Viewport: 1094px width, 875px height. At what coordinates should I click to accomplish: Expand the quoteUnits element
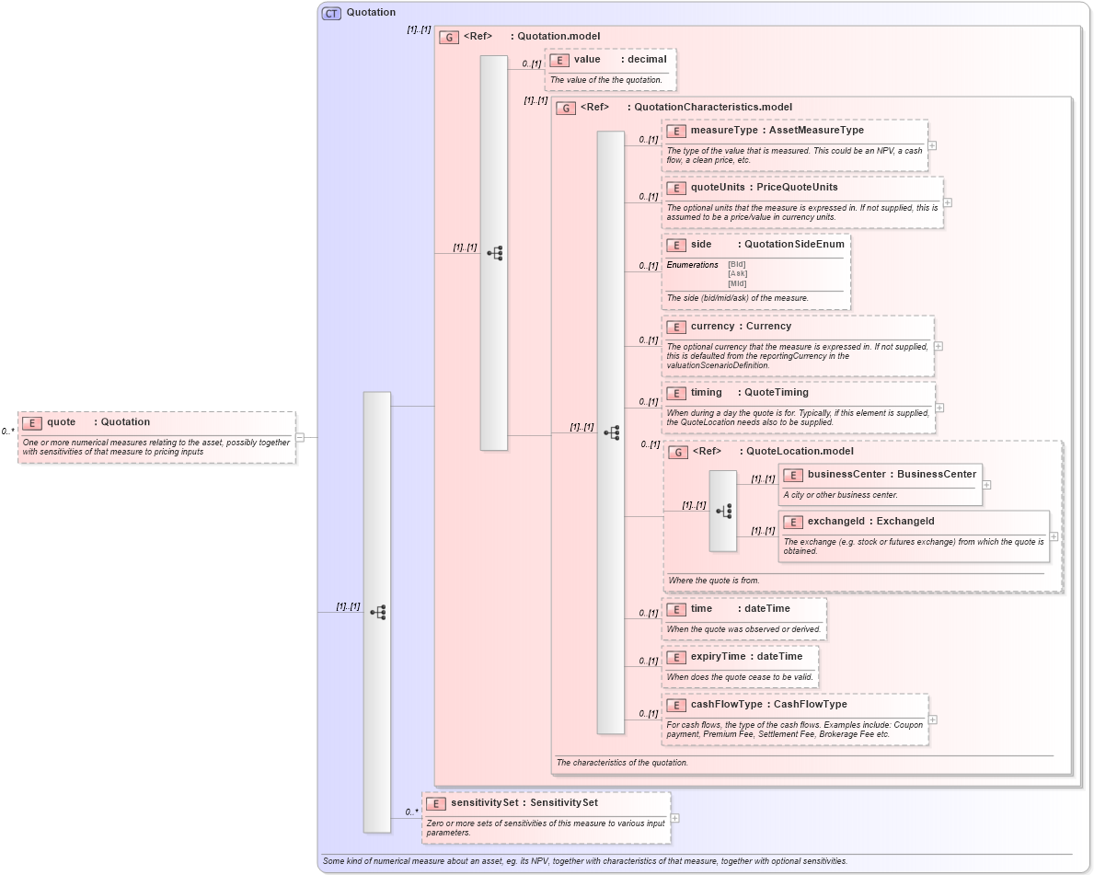pyautogui.click(x=948, y=202)
